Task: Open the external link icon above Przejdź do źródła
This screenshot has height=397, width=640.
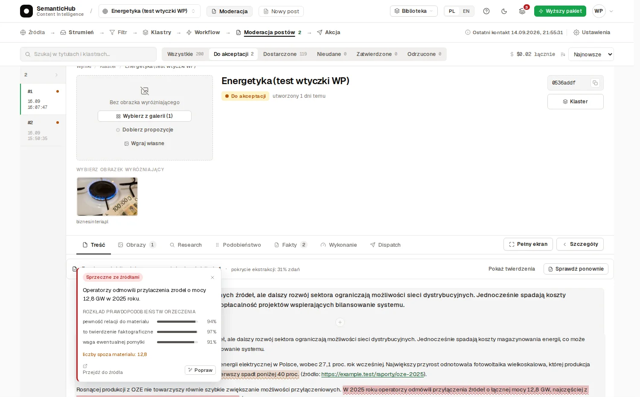Action: click(x=85, y=366)
